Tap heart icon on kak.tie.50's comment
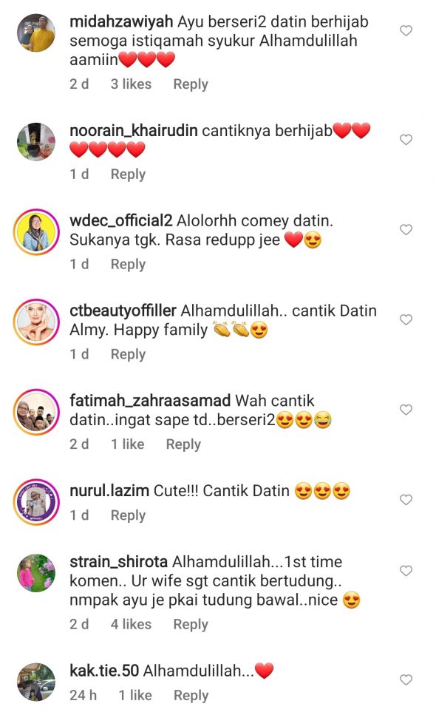This screenshot has height=715, width=436. point(406,680)
